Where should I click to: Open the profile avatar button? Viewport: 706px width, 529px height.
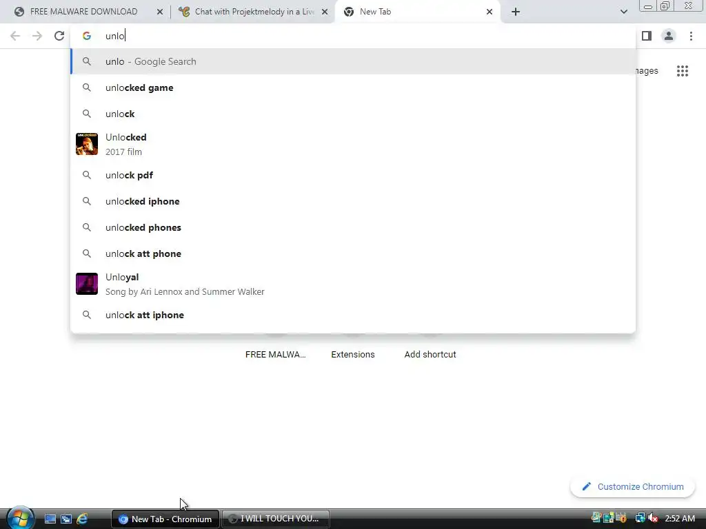[669, 36]
